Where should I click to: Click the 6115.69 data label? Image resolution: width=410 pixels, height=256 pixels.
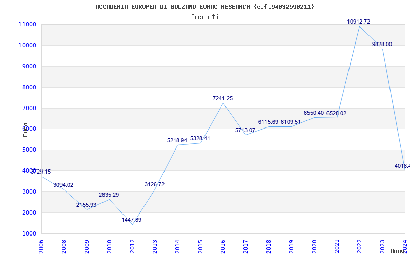tap(268, 122)
